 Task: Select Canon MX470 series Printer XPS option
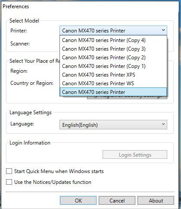(x=113, y=75)
